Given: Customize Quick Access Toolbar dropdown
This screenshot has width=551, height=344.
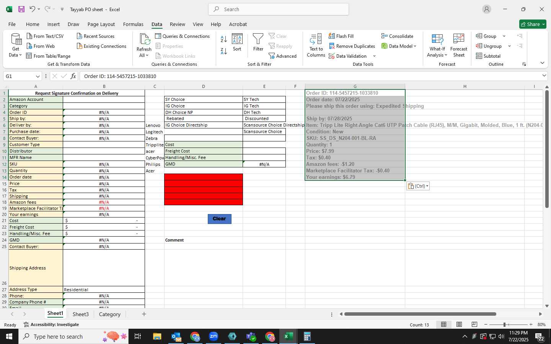Looking at the screenshot, I should tap(62, 9).
